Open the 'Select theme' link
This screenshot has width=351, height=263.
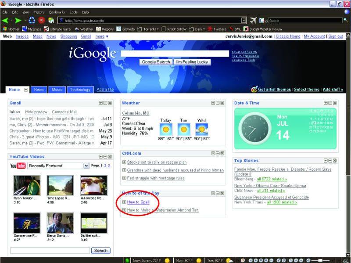pyautogui.click(x=307, y=90)
